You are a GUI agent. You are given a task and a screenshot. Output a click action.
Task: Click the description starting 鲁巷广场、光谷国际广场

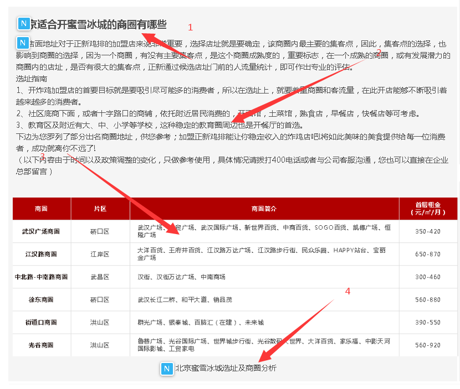pyautogui.click(x=264, y=345)
